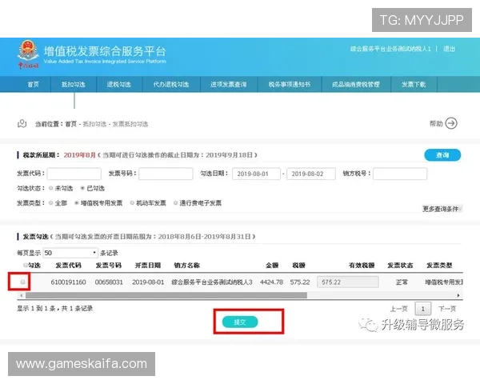This screenshot has width=480, height=384.
Task: Click the location pin icon beside 当前位置
Action: (22, 124)
